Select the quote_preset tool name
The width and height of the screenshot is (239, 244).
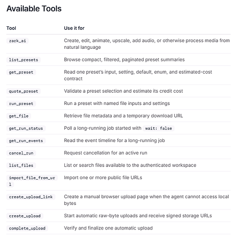coord(23,91)
